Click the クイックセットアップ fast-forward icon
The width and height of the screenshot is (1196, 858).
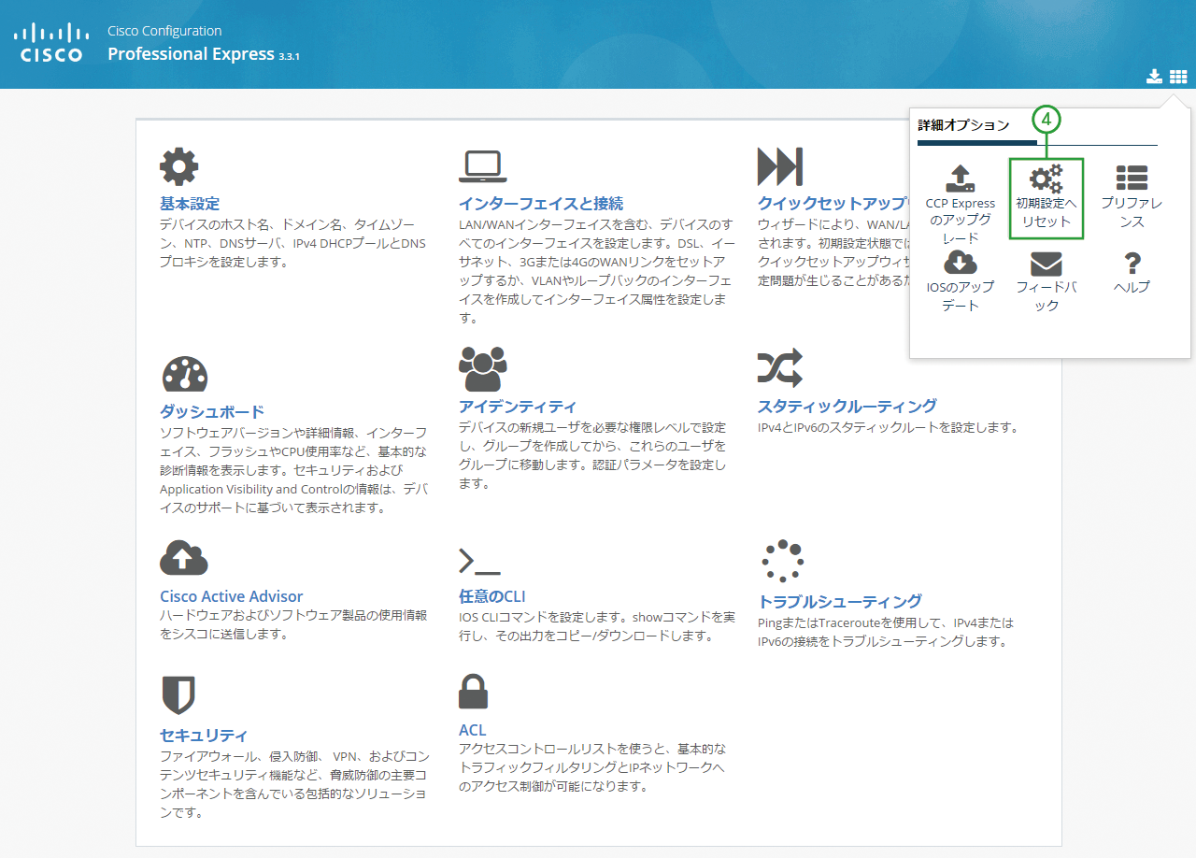point(779,166)
